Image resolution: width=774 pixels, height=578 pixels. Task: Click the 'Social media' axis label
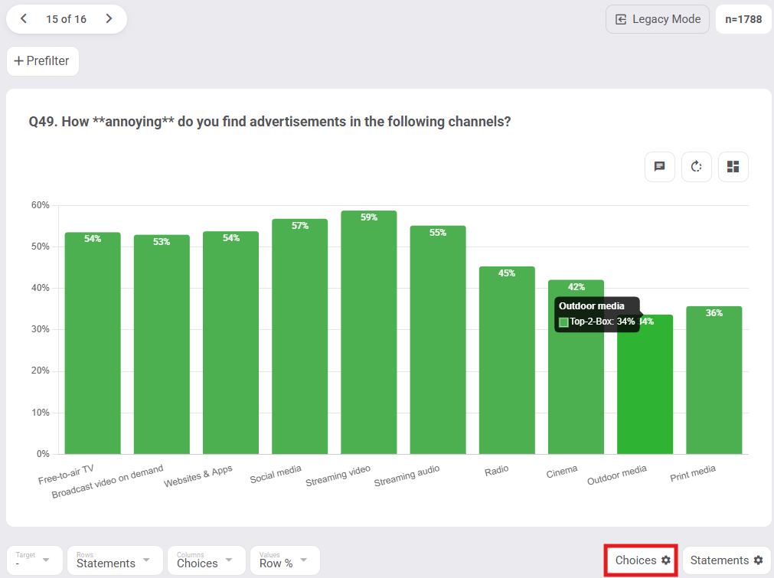click(x=276, y=475)
